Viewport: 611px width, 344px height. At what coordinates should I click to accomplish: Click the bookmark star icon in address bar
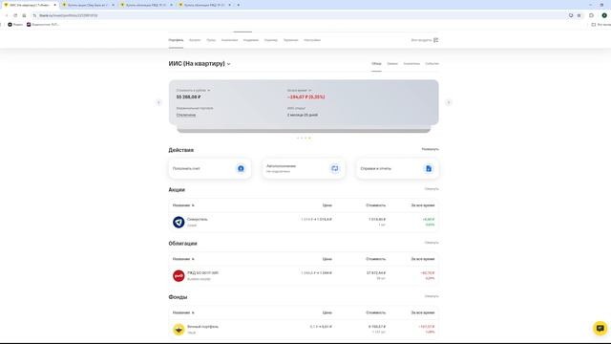pos(579,15)
